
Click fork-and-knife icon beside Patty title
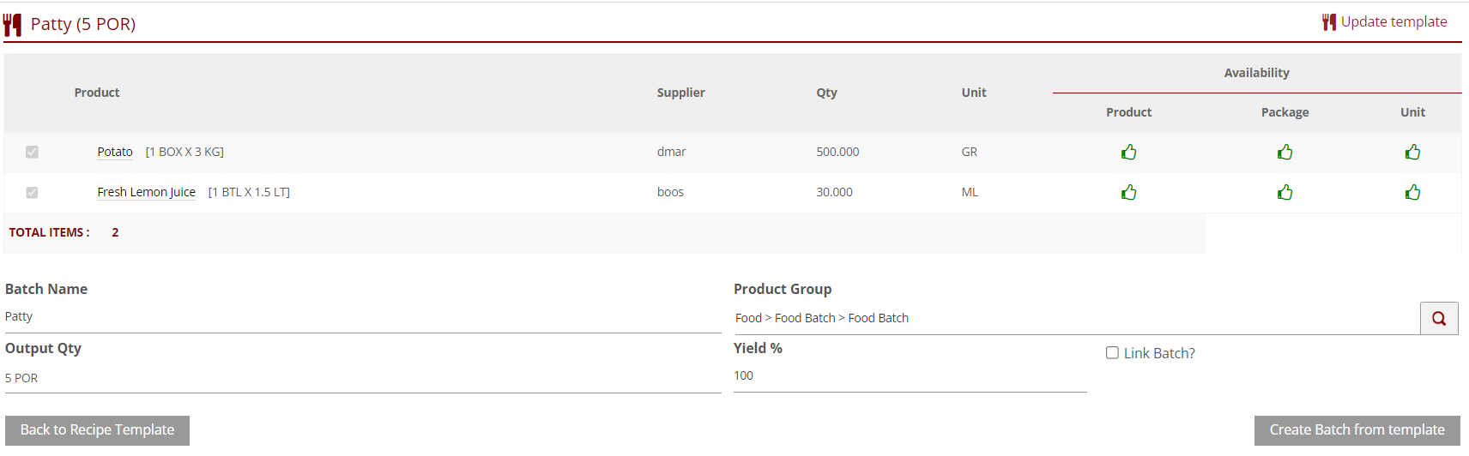12,25
